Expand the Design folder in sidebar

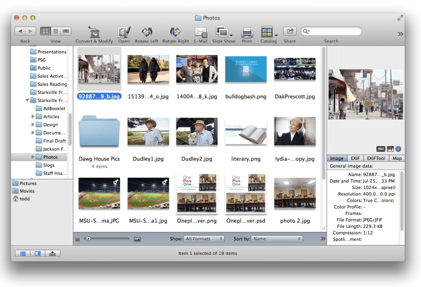33,125
